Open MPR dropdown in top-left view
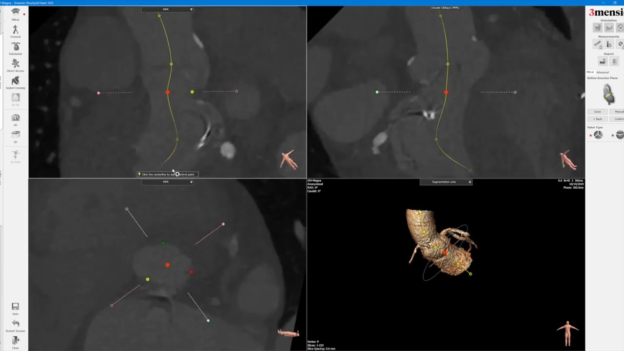 pos(167,9)
